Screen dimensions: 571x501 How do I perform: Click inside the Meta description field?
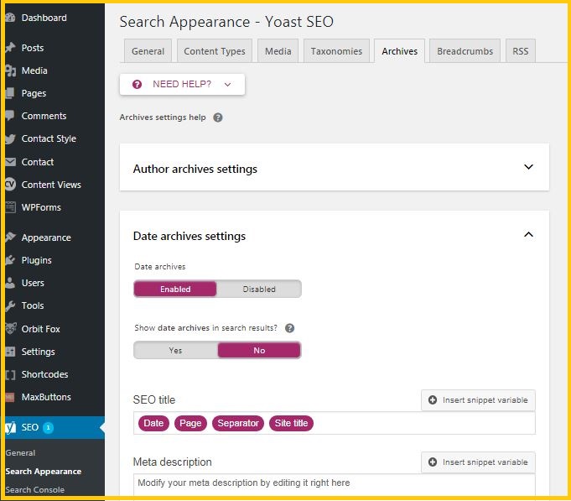[335, 484]
